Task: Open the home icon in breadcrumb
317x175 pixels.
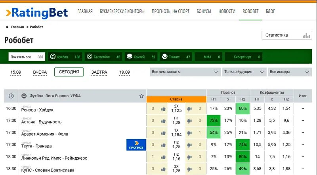Action: 7,27
